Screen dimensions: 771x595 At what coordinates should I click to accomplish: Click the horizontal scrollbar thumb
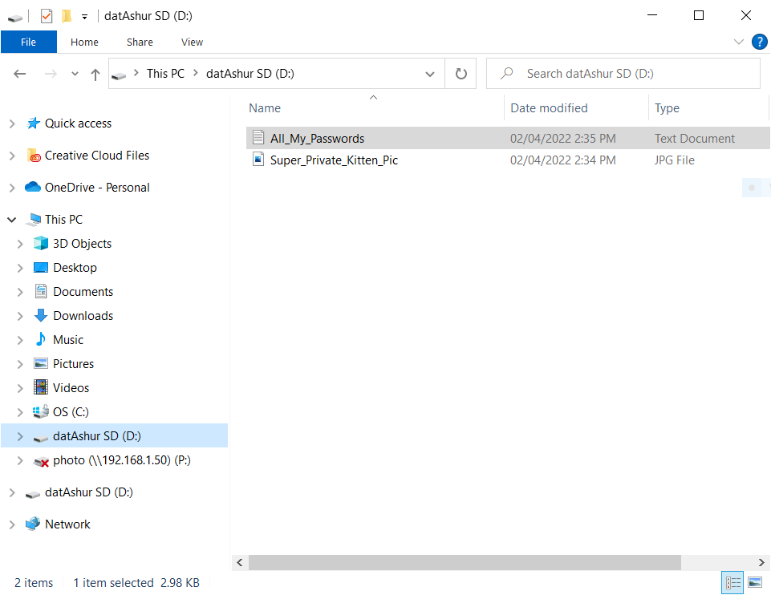[465, 563]
